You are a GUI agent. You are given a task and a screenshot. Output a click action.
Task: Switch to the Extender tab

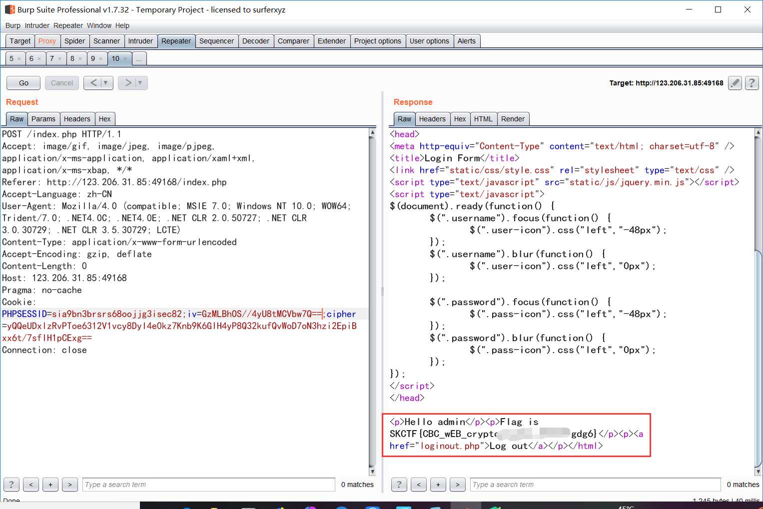(x=332, y=41)
